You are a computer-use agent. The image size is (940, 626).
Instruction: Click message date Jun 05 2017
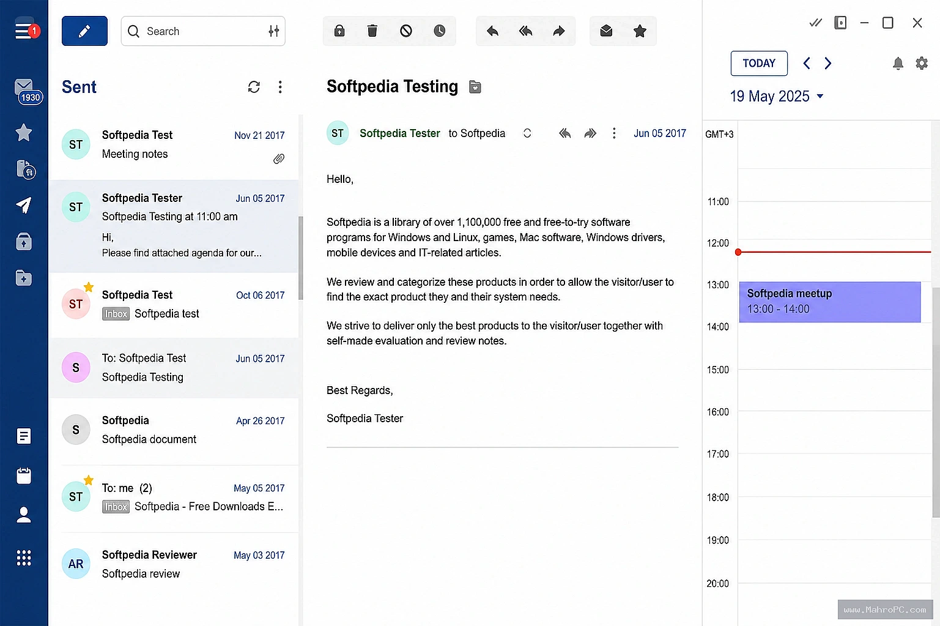coord(659,133)
